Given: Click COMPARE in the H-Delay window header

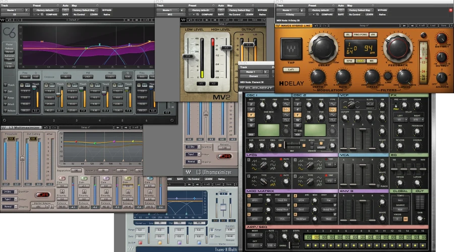Looking at the screenshot, I should 327,15.
